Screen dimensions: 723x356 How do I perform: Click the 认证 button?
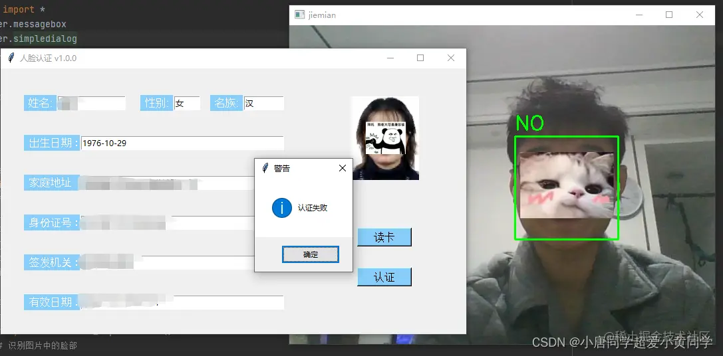pos(384,277)
